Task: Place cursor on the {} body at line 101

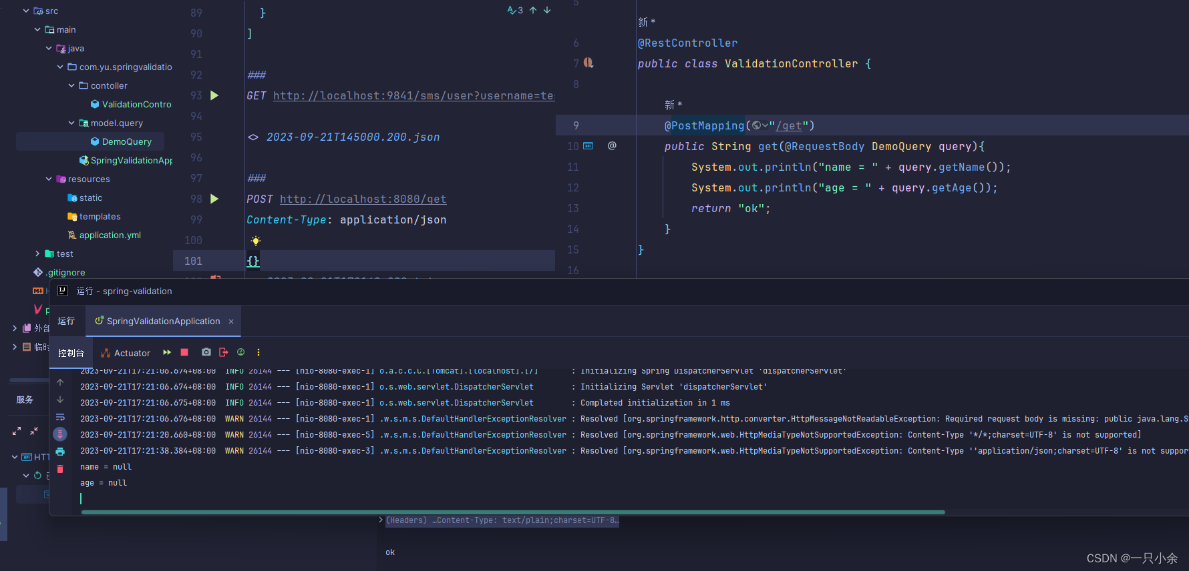Action: tap(253, 261)
